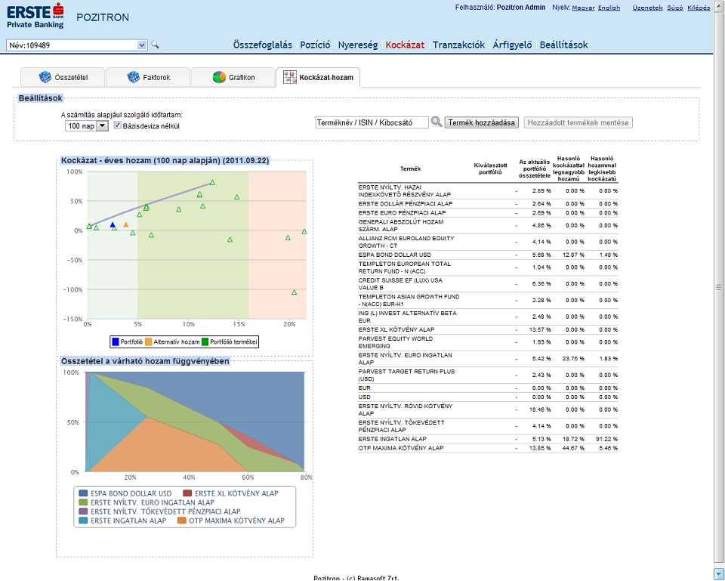Screen dimensions: 725x581
Task: Click the Hozzáadott termékek mentése button
Action: 578,122
